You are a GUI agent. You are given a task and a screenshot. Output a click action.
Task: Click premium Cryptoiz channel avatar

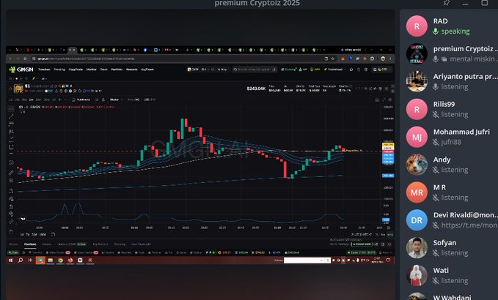(417, 54)
